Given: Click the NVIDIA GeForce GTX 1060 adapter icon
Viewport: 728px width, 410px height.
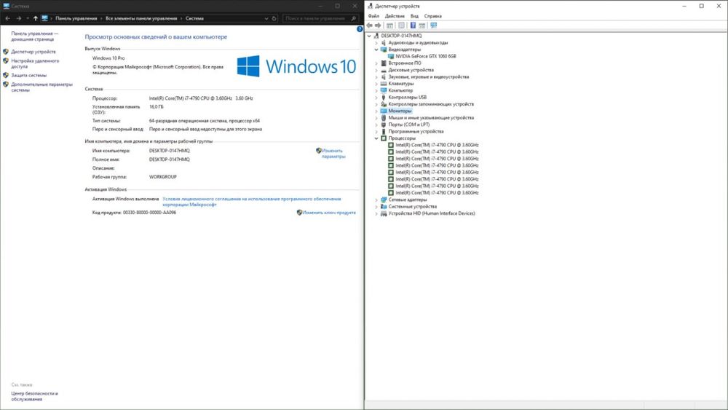Looking at the screenshot, I should pyautogui.click(x=391, y=56).
